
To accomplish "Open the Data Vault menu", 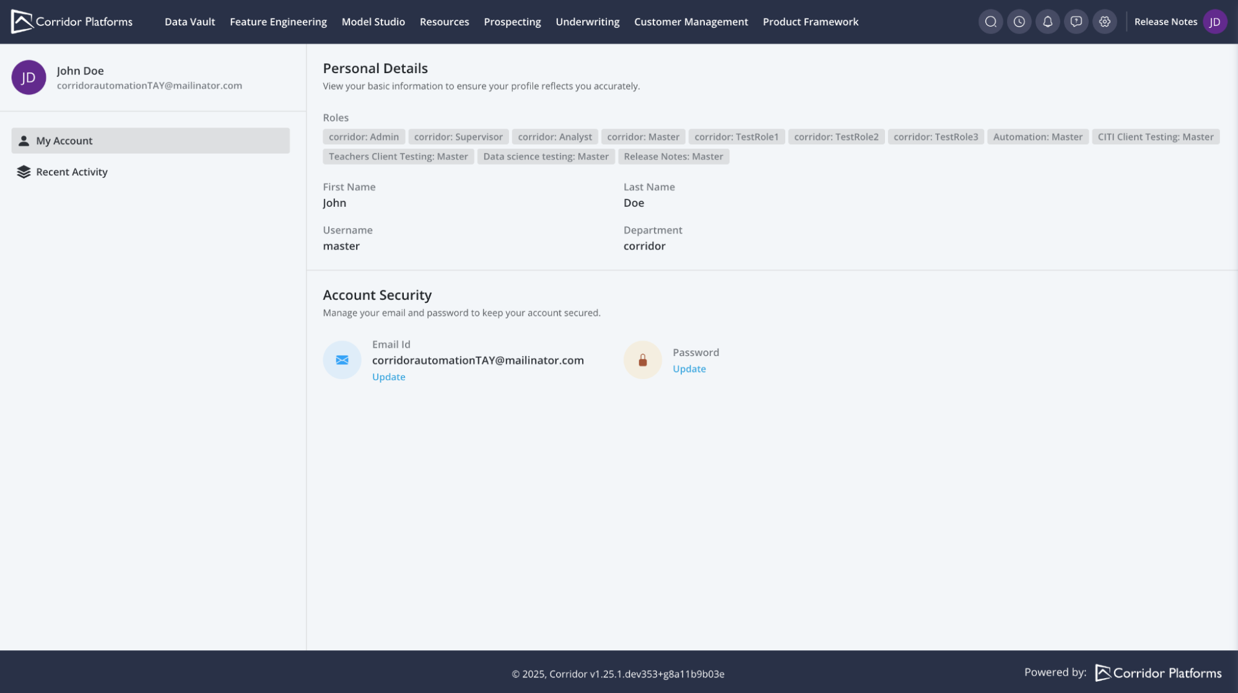I will [190, 22].
